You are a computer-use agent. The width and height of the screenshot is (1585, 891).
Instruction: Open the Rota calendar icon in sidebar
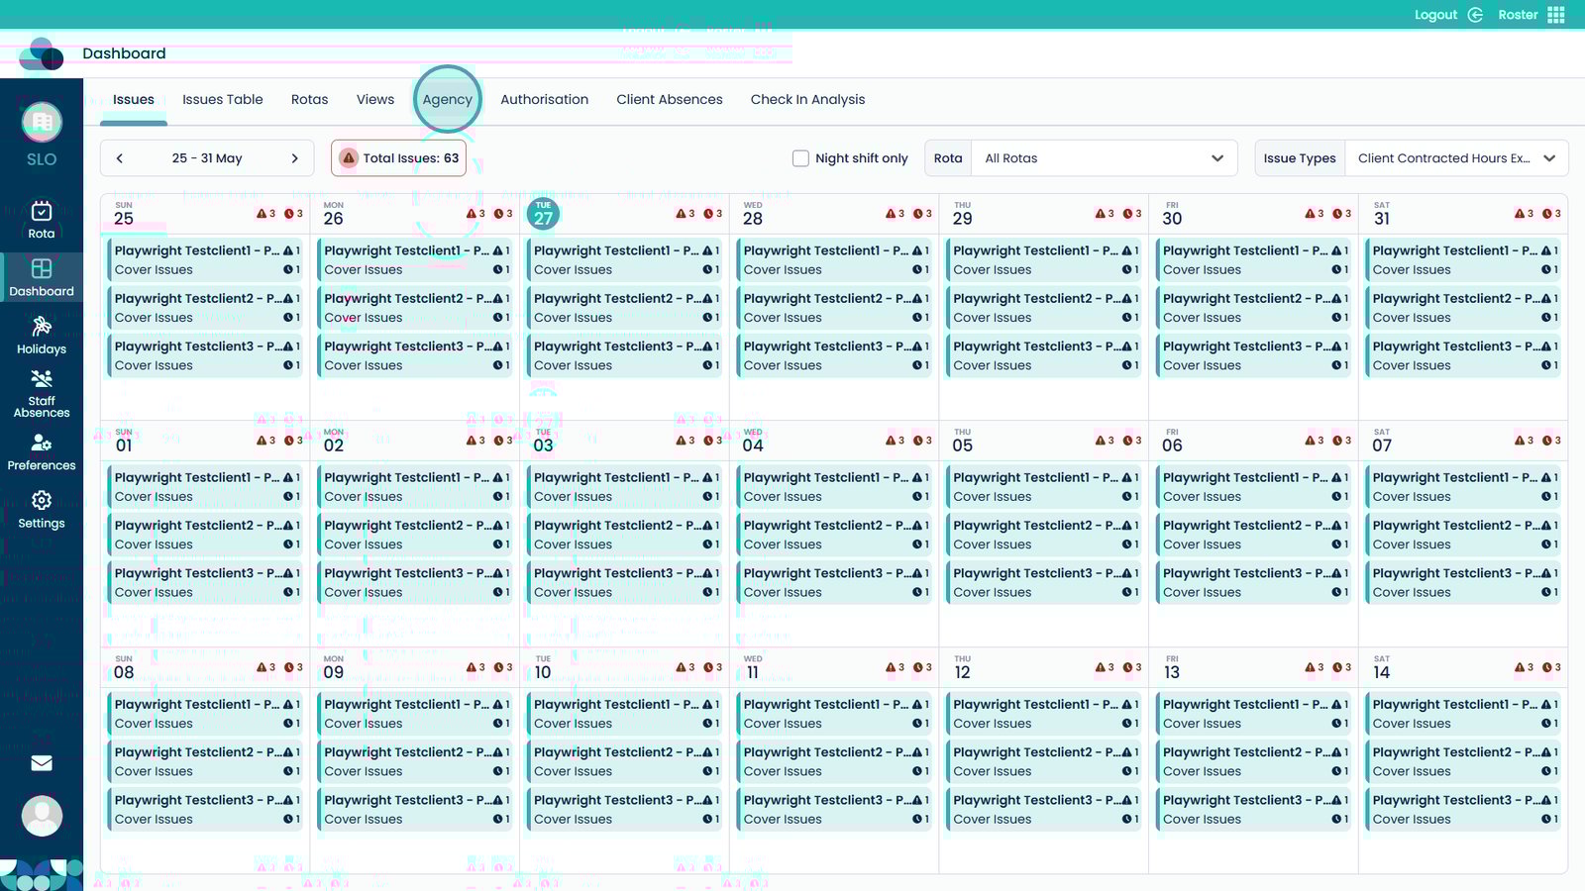point(42,211)
